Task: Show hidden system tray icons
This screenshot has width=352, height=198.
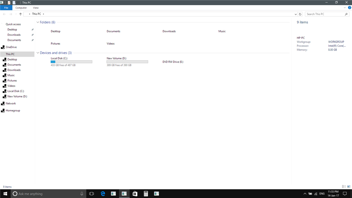Action: pos(305,194)
